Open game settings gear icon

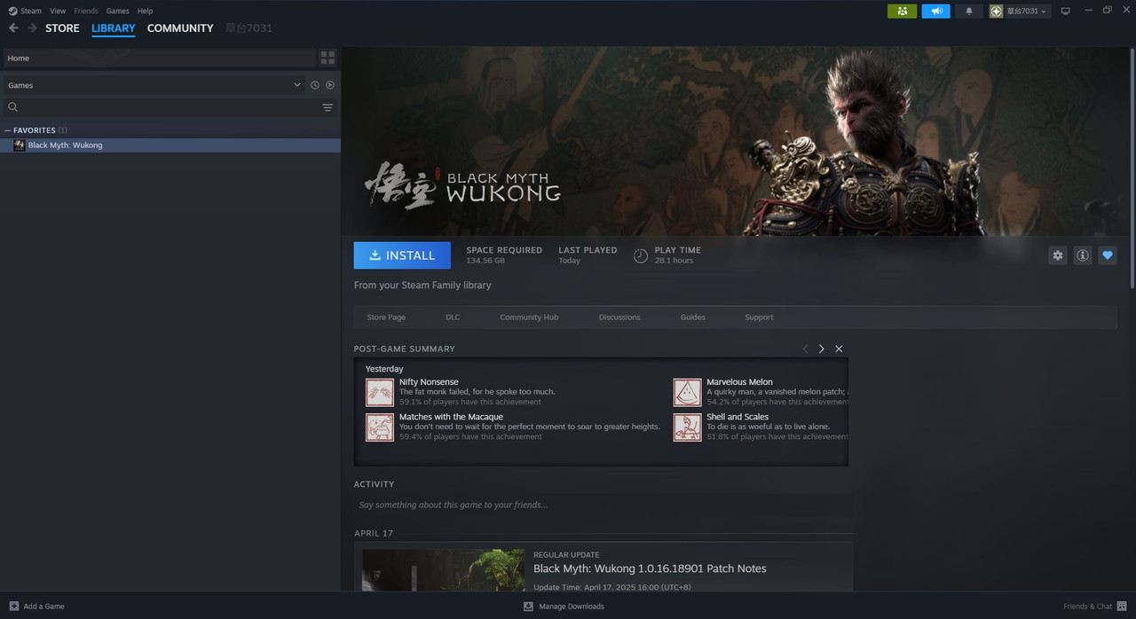pyautogui.click(x=1057, y=255)
